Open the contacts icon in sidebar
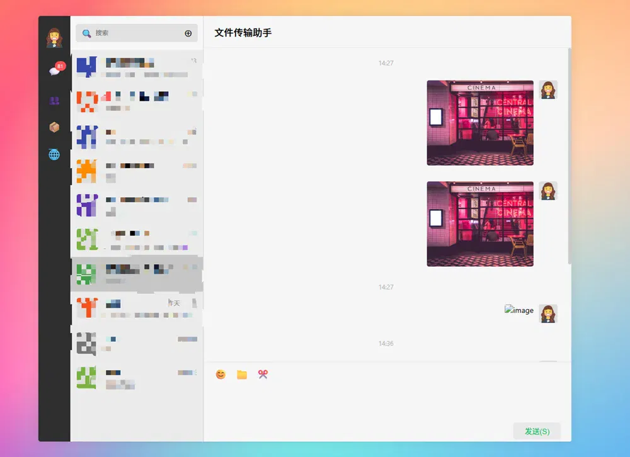Image resolution: width=630 pixels, height=457 pixels. click(54, 100)
